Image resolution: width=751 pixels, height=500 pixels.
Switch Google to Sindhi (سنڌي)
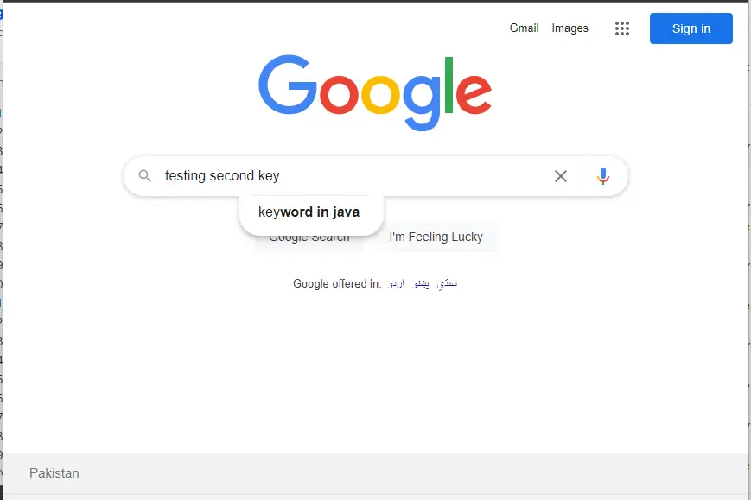[x=447, y=284]
